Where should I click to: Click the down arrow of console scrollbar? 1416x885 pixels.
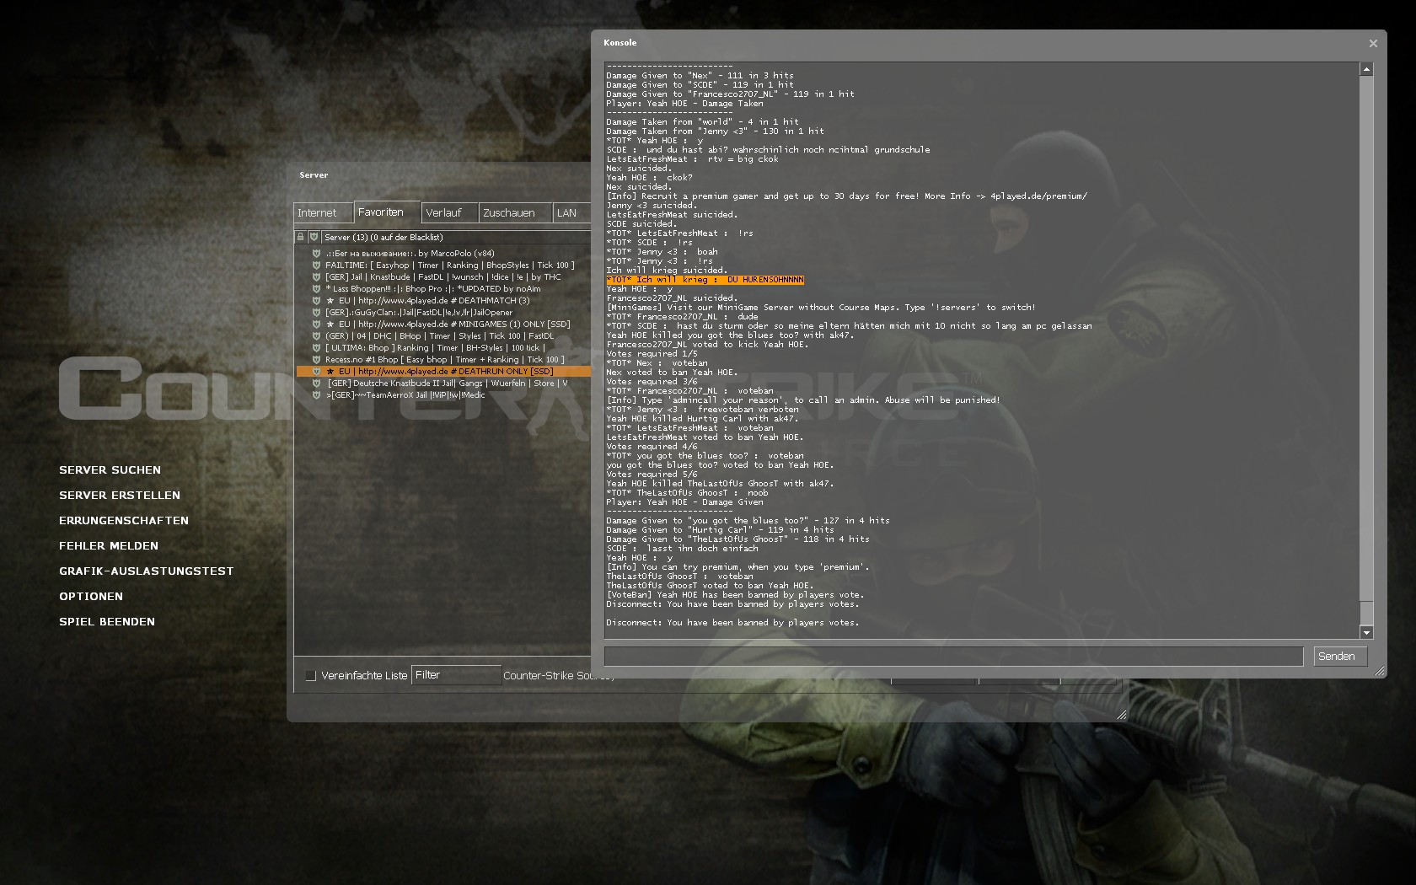click(1366, 632)
